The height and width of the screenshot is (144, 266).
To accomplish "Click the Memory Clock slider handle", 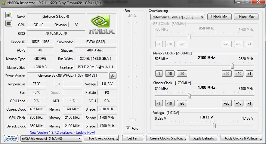I will point(232,66).
